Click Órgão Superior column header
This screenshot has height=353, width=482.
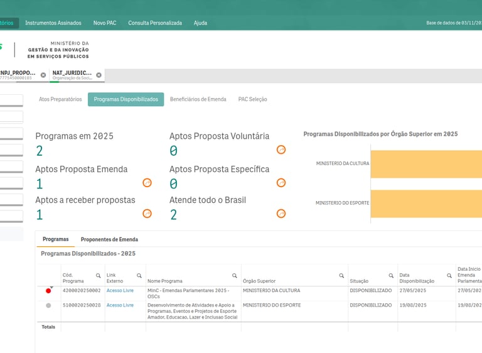coord(259,281)
